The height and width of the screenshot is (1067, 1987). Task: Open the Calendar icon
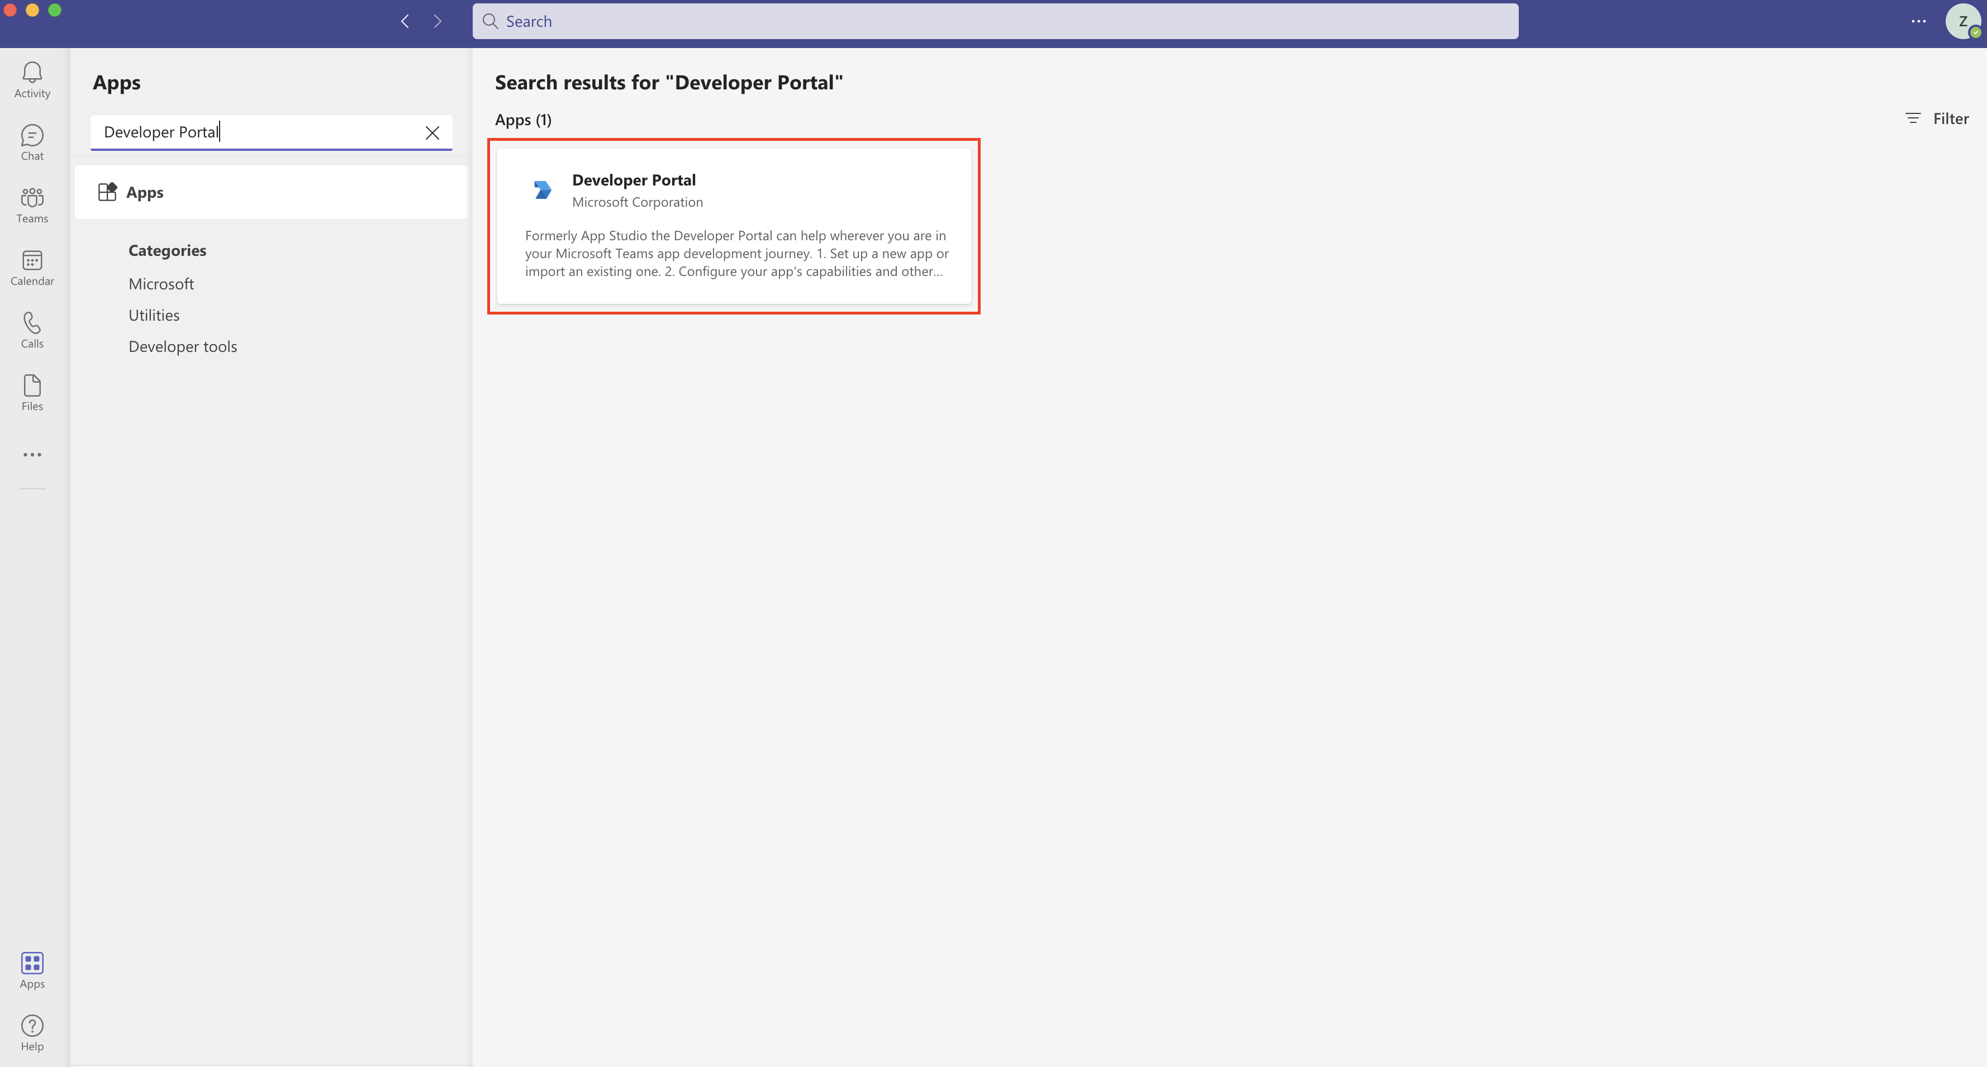(x=32, y=267)
